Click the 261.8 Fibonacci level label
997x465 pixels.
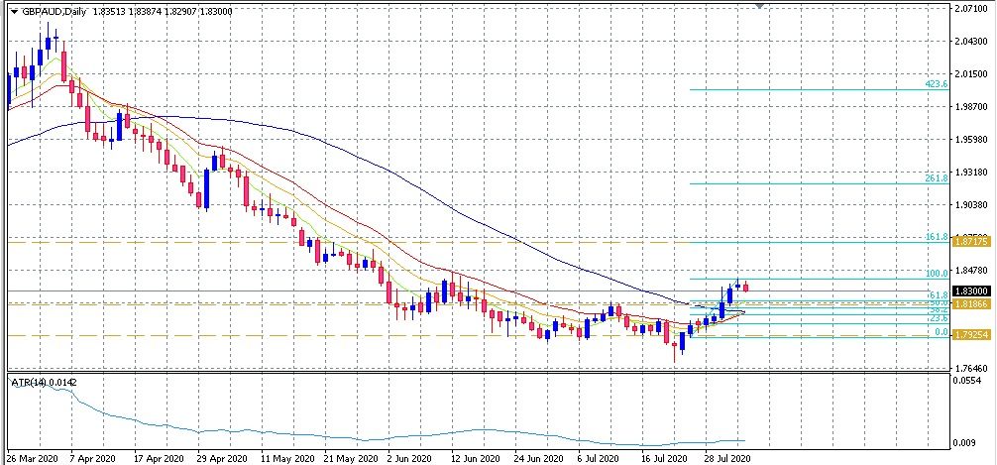pyautogui.click(x=937, y=178)
